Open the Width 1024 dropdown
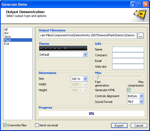 pyautogui.click(x=79, y=85)
